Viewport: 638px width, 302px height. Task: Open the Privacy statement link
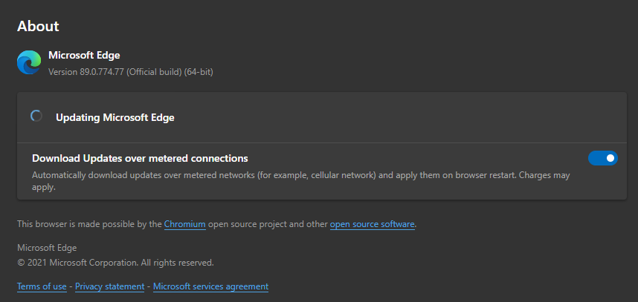tap(110, 286)
